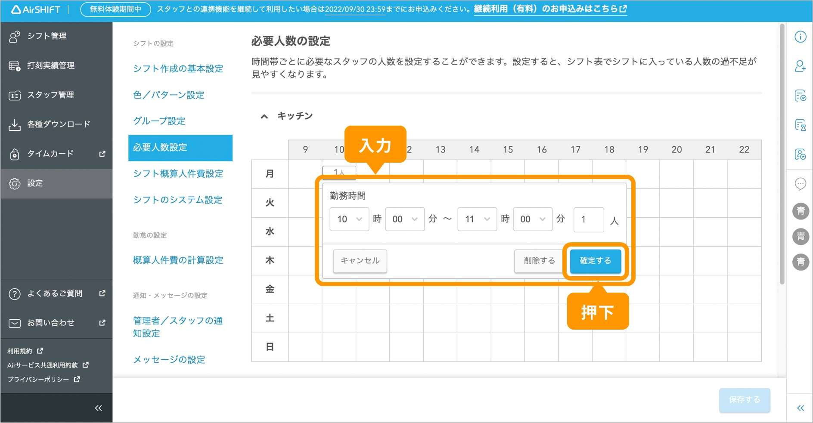Collapse the キッチン section
Image resolution: width=813 pixels, height=423 pixels.
[x=264, y=116]
